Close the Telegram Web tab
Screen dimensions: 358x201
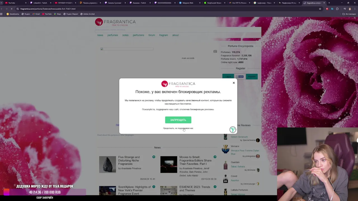pyautogui.click(x=200, y=3)
